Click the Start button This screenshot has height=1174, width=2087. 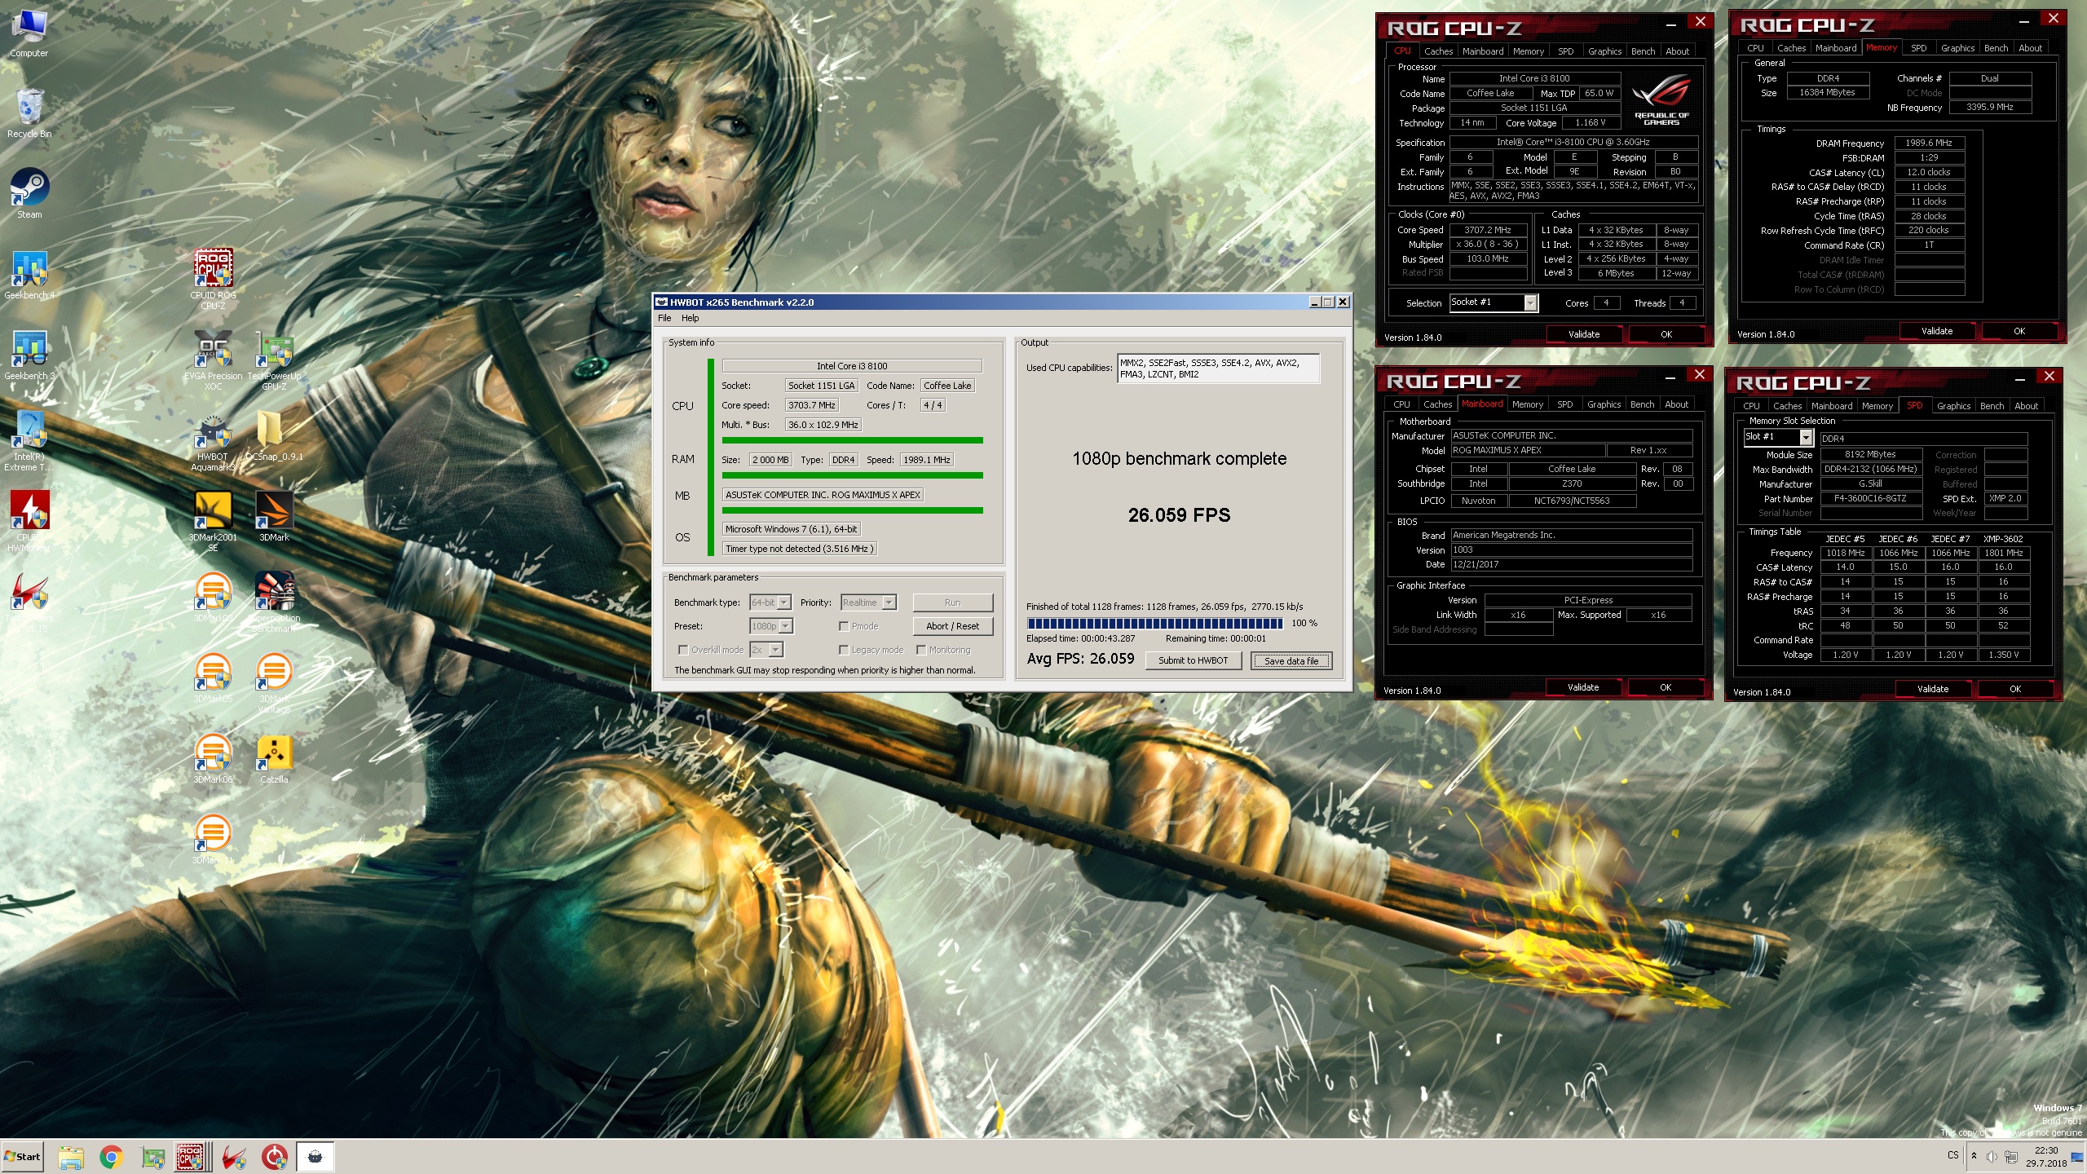tap(23, 1157)
